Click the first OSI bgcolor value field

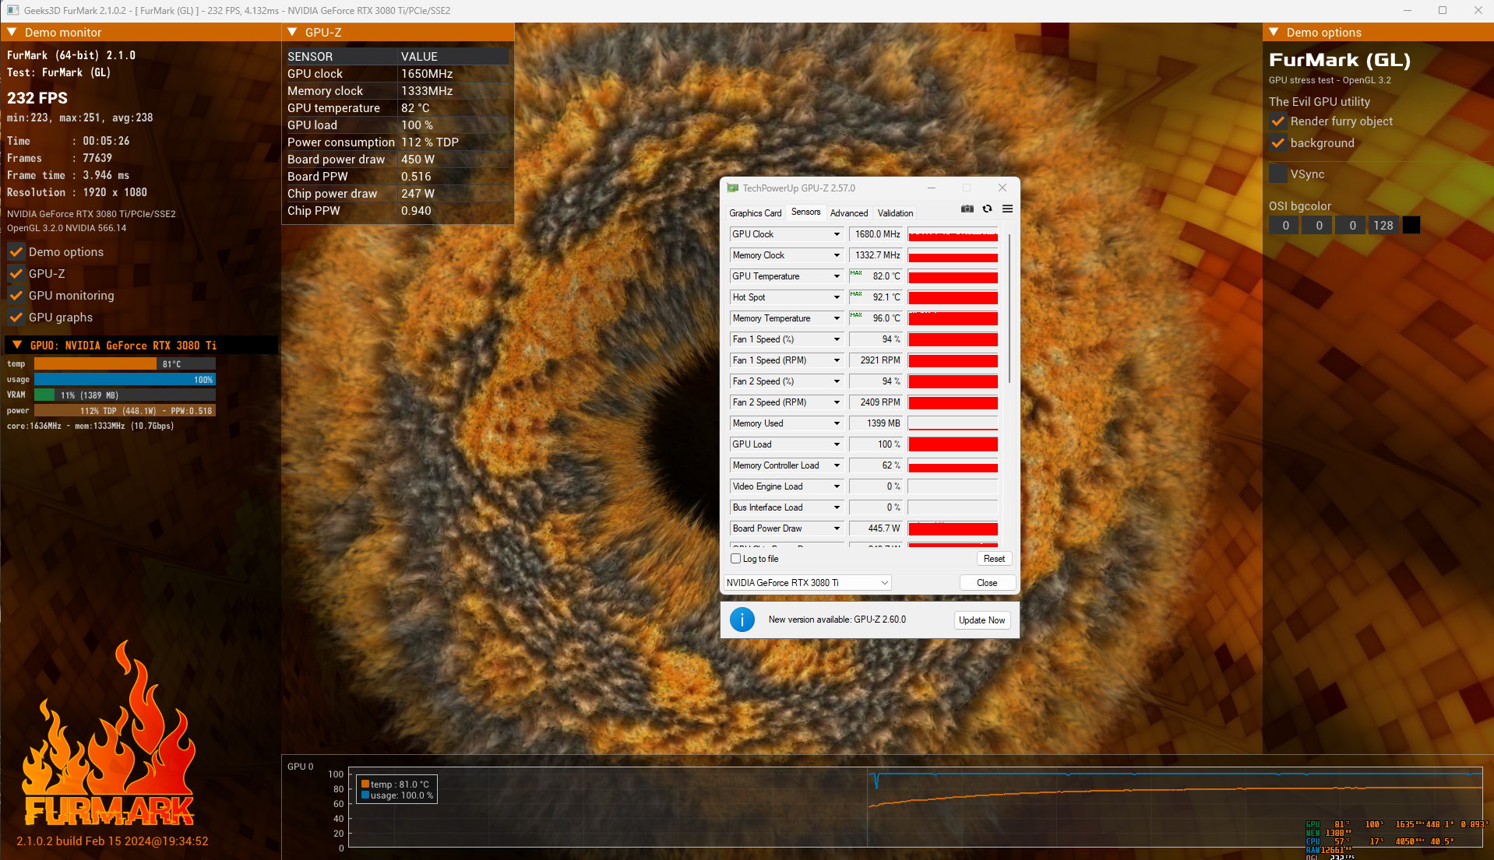click(x=1285, y=226)
